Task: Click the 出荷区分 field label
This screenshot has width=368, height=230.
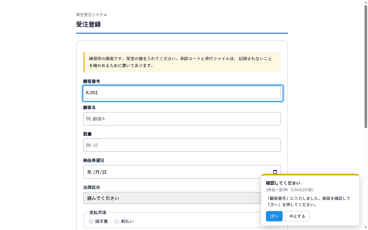Action: [92, 187]
